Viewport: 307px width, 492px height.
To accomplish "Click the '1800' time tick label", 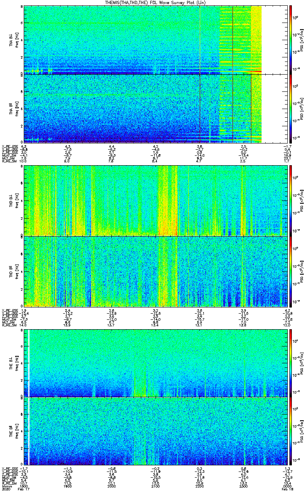I will (24, 486).
